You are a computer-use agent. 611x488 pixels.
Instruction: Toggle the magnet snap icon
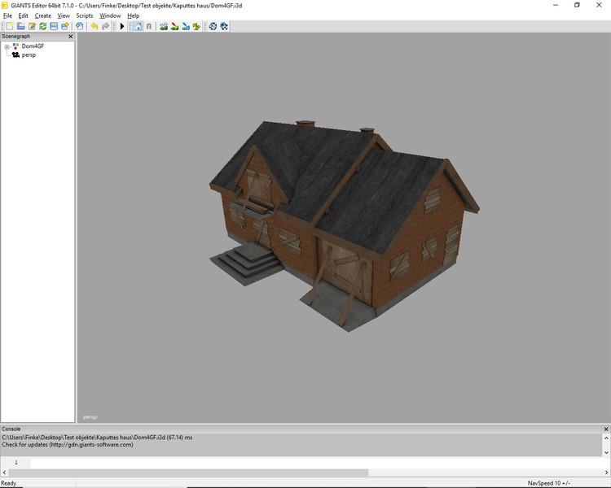coord(149,27)
